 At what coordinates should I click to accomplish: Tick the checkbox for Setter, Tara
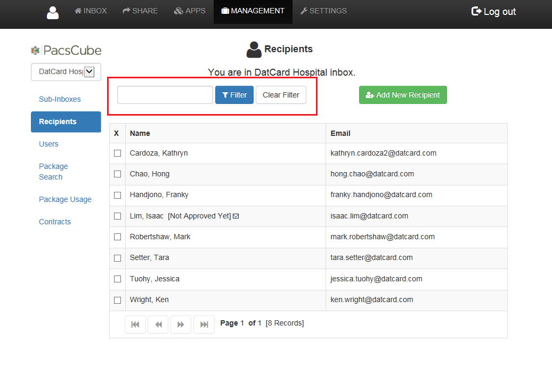pyautogui.click(x=118, y=258)
